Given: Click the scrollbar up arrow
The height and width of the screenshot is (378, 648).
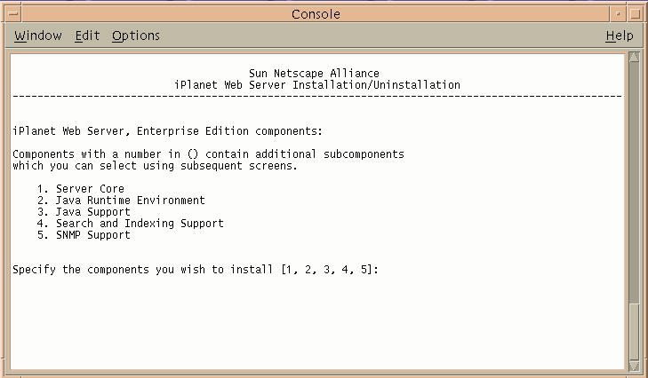Looking at the screenshot, I should point(634,58).
